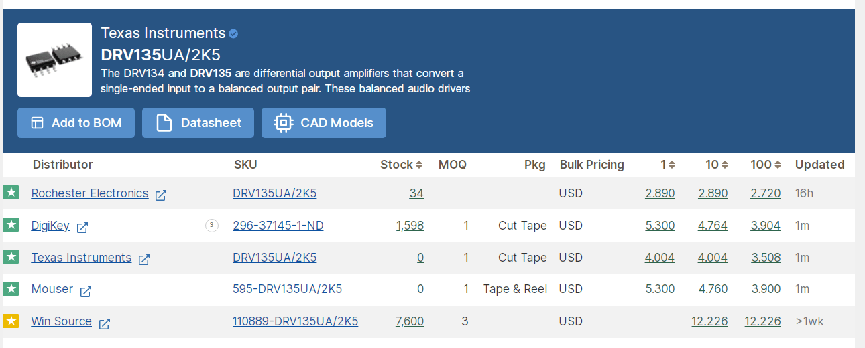
Task: Click the green star for DigiKey row
Action: pos(11,225)
